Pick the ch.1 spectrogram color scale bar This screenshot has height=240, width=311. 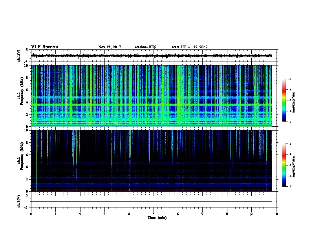coord(284,100)
